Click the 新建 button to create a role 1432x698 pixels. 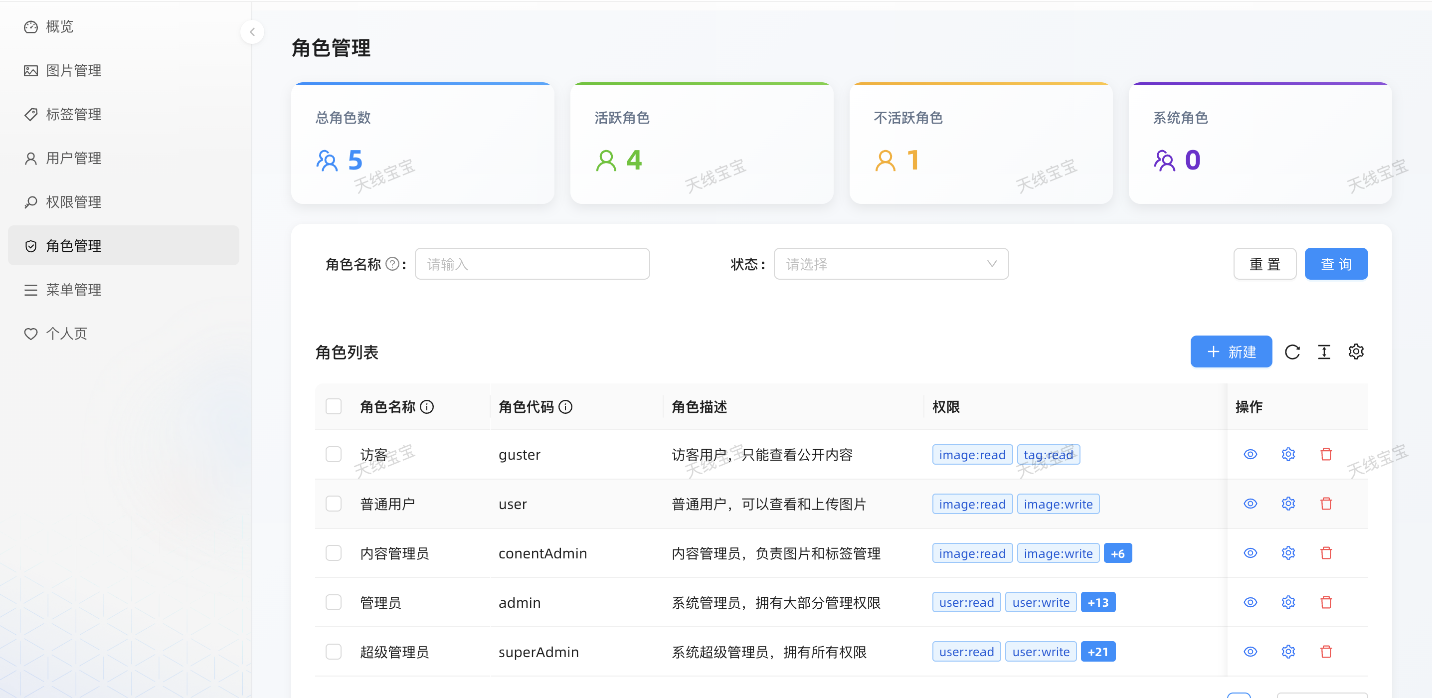click(x=1231, y=352)
